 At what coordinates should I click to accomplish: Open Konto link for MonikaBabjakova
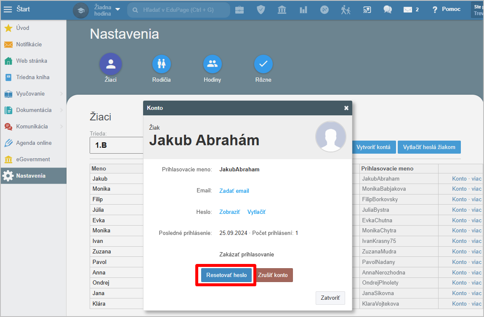point(459,189)
